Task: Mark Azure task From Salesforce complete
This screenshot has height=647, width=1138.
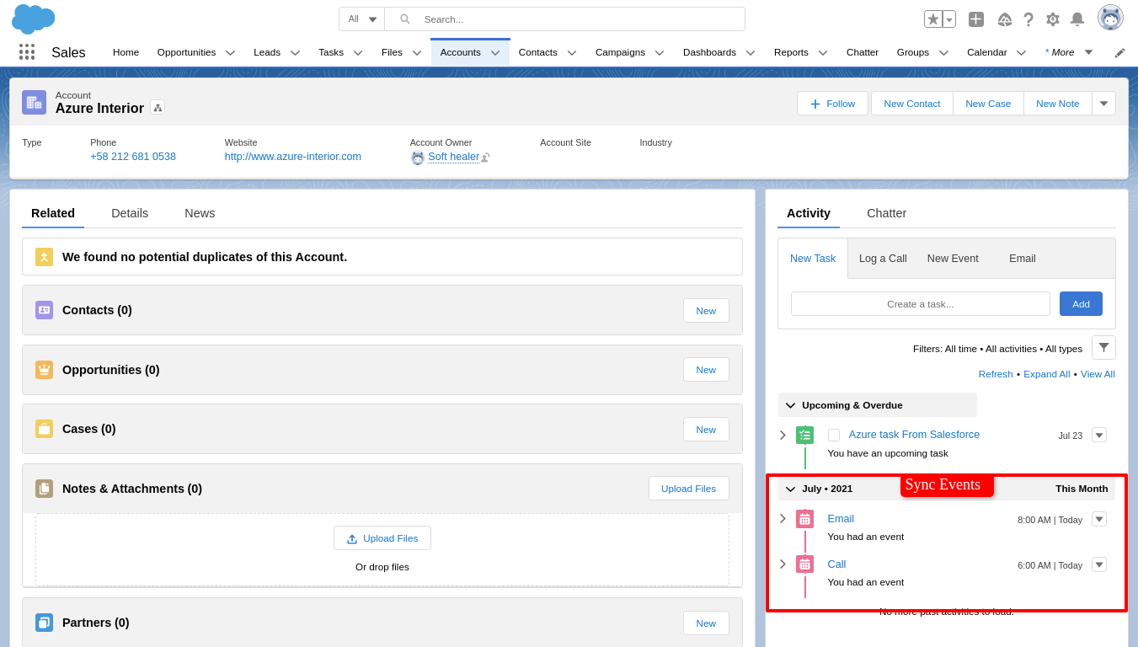Action: (x=834, y=436)
